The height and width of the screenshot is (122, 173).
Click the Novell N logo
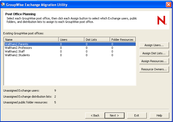click(x=162, y=20)
